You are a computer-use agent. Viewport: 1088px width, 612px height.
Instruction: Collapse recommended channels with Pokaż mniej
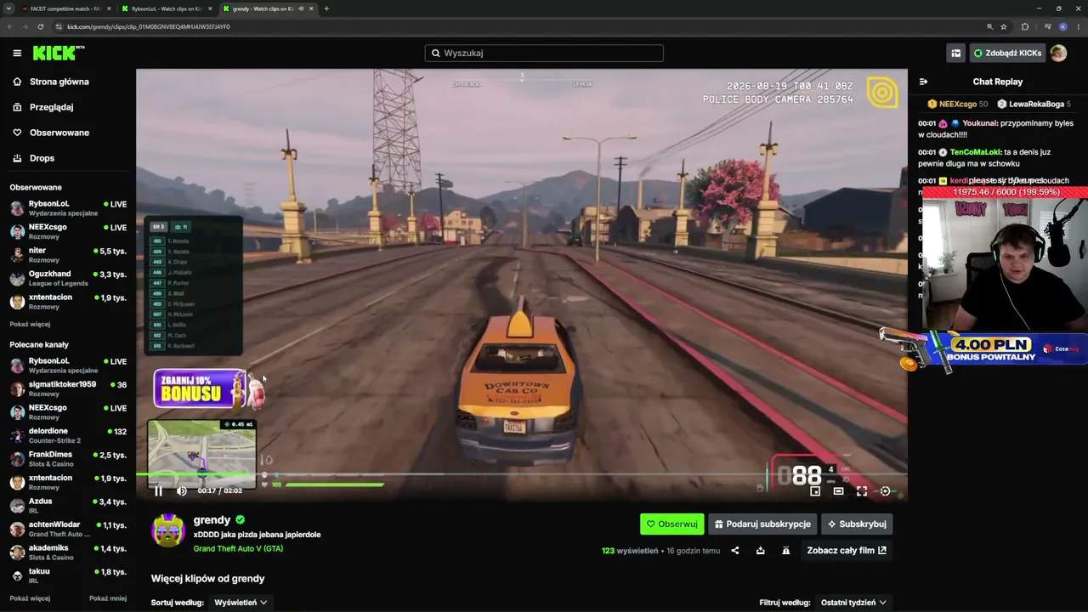pos(108,598)
